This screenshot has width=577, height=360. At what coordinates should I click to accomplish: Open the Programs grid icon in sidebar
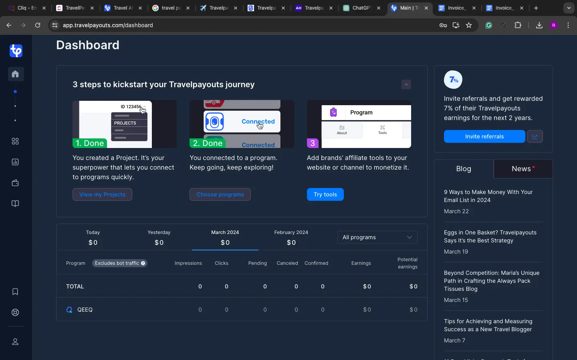coord(15,141)
